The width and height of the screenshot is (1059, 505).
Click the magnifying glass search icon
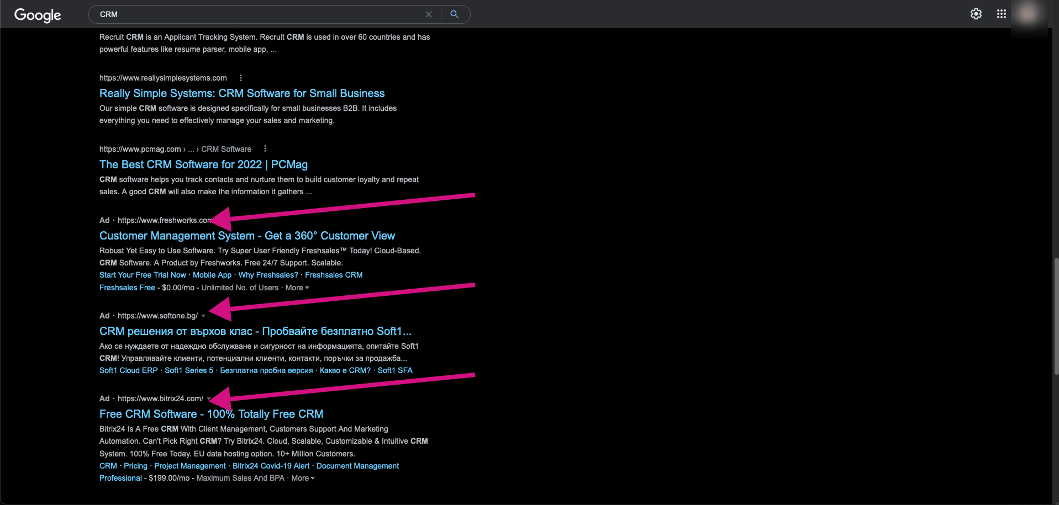(454, 14)
